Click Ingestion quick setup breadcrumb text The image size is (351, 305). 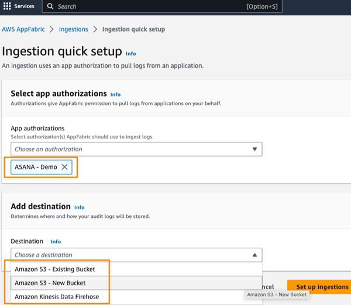(x=133, y=29)
